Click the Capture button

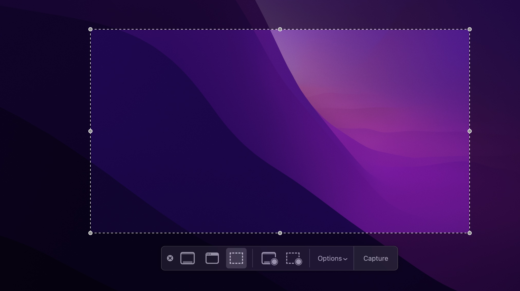(x=376, y=258)
